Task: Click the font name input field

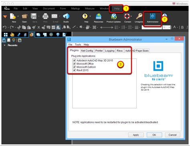Action: pos(152,27)
